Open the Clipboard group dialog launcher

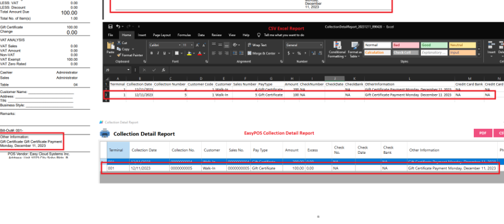tap(145, 61)
